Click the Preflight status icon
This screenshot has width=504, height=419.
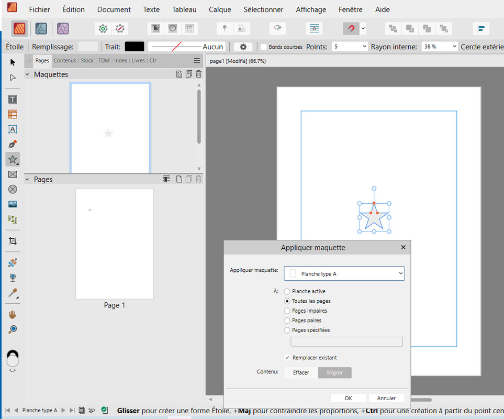[105, 410]
